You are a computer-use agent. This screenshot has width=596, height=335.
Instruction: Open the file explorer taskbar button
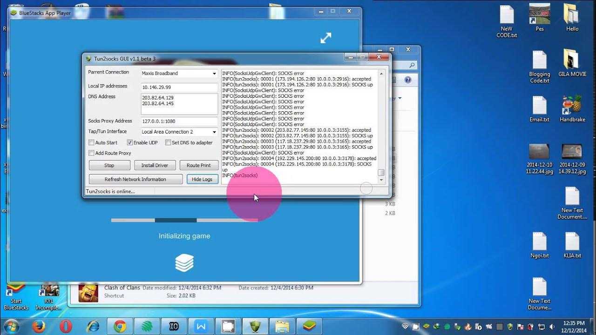(x=282, y=327)
